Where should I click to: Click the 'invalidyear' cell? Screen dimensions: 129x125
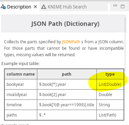[x=21, y=95]
